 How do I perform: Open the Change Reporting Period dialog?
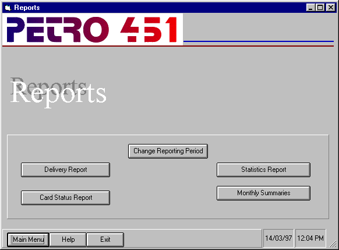click(168, 151)
